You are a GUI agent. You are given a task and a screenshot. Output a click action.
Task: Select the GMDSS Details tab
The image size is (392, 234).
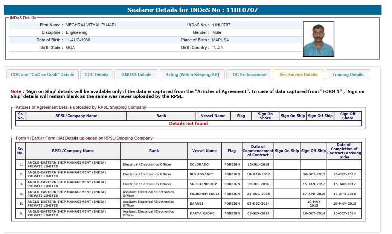(136, 74)
